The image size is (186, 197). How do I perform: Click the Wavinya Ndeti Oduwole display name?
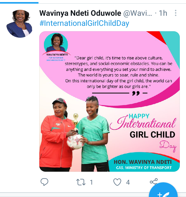pyautogui.click(x=80, y=13)
